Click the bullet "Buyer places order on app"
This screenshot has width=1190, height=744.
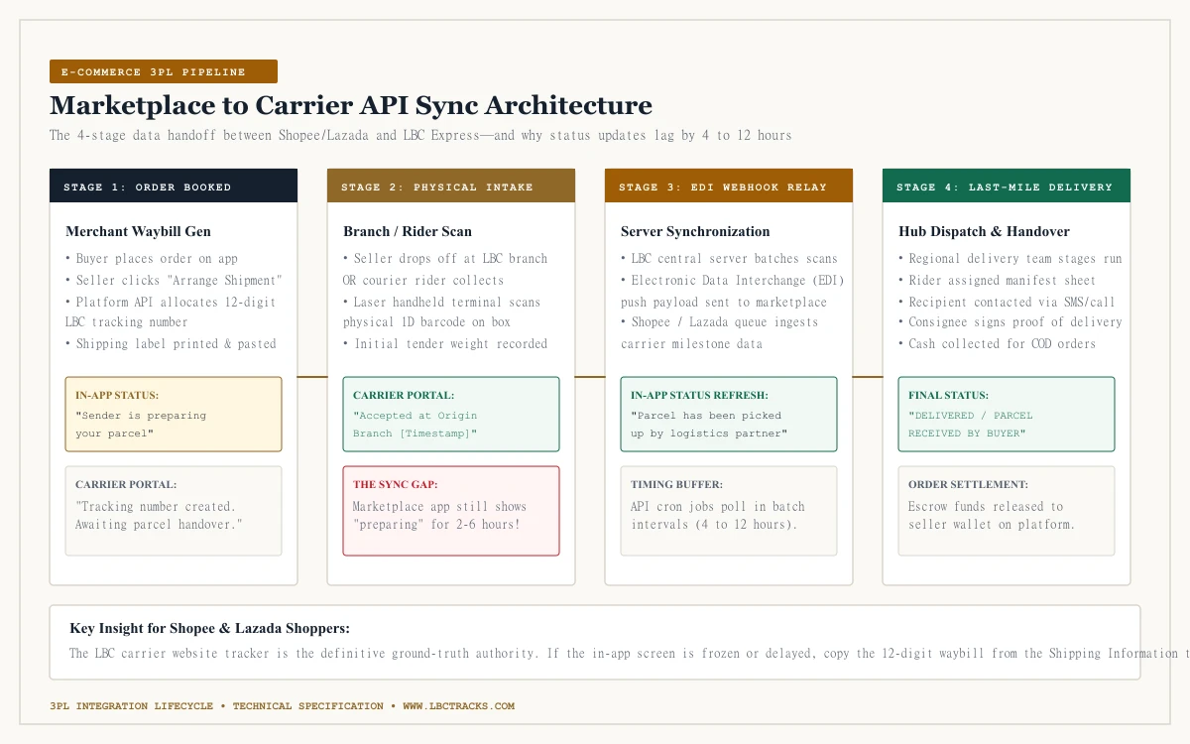click(x=152, y=259)
